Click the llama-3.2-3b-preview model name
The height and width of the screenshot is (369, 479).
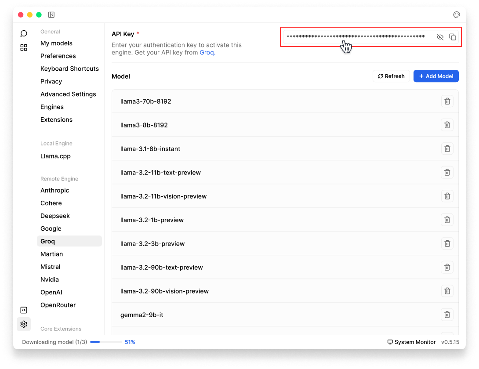[x=152, y=244]
